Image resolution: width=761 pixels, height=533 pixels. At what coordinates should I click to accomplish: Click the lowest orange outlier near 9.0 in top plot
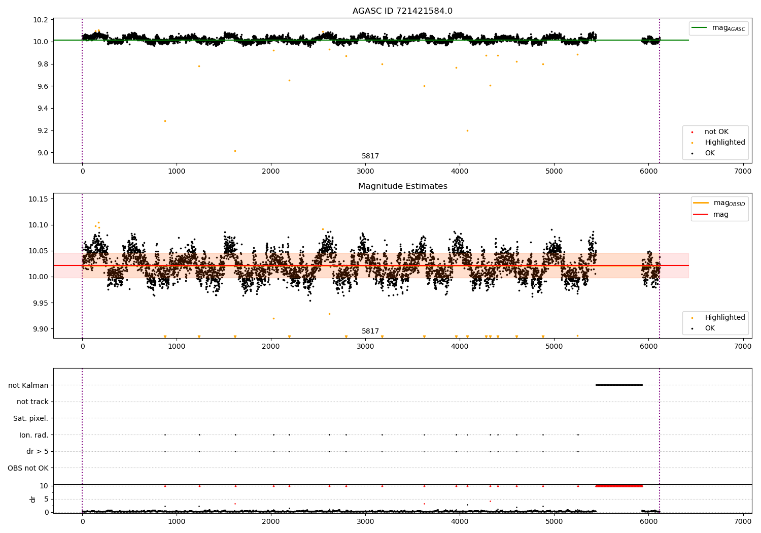[x=235, y=151]
